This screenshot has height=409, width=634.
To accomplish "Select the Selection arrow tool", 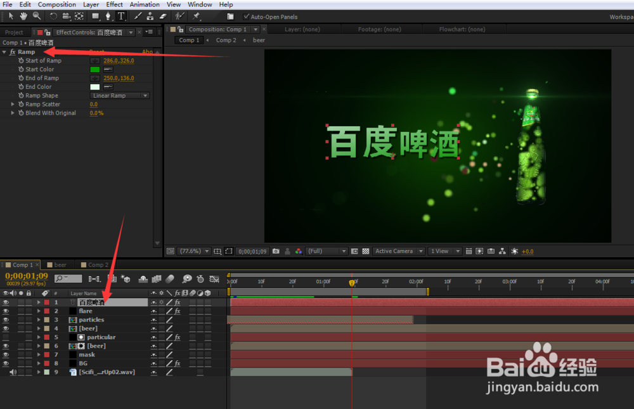I will pos(11,16).
